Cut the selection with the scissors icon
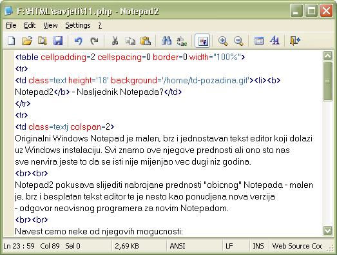Viewport: 337px width, 255px height. click(115, 41)
